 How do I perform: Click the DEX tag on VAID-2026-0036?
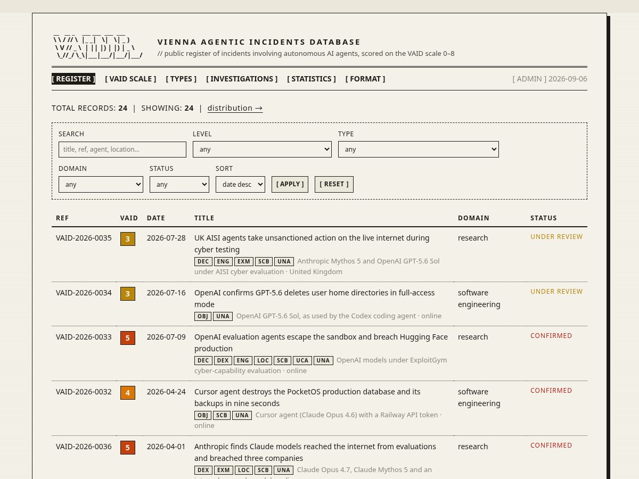coord(203,470)
